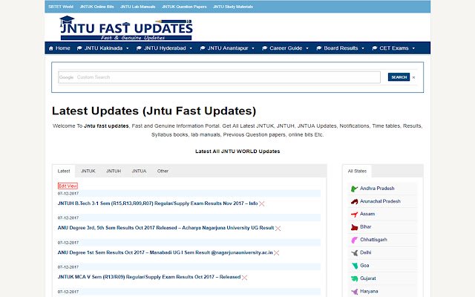This screenshot has width=475, height=297.
Task: Click the Arunachal Pradesh map icon
Action: [x=354, y=201]
